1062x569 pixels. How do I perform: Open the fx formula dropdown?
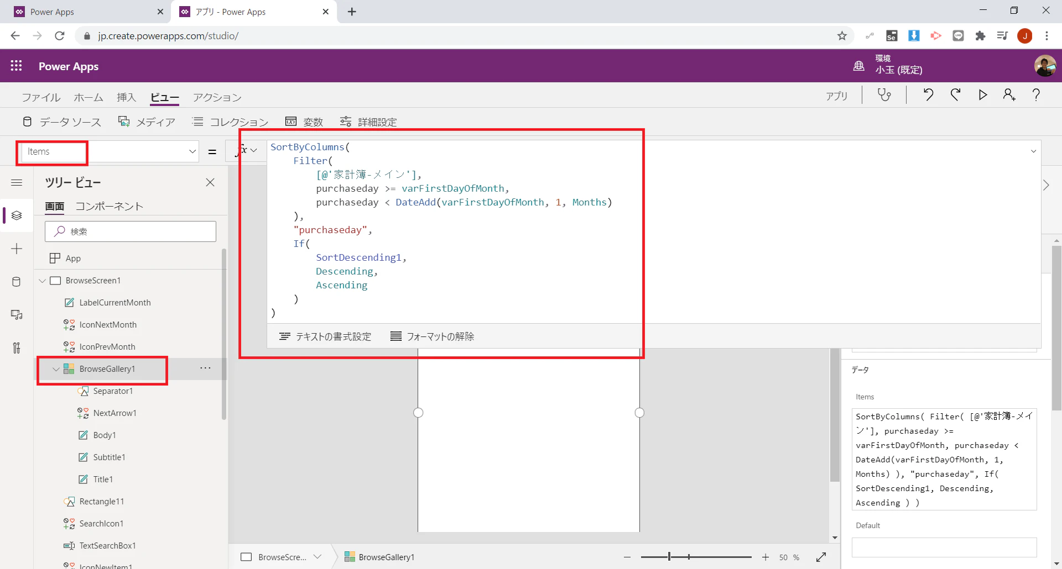point(247,150)
